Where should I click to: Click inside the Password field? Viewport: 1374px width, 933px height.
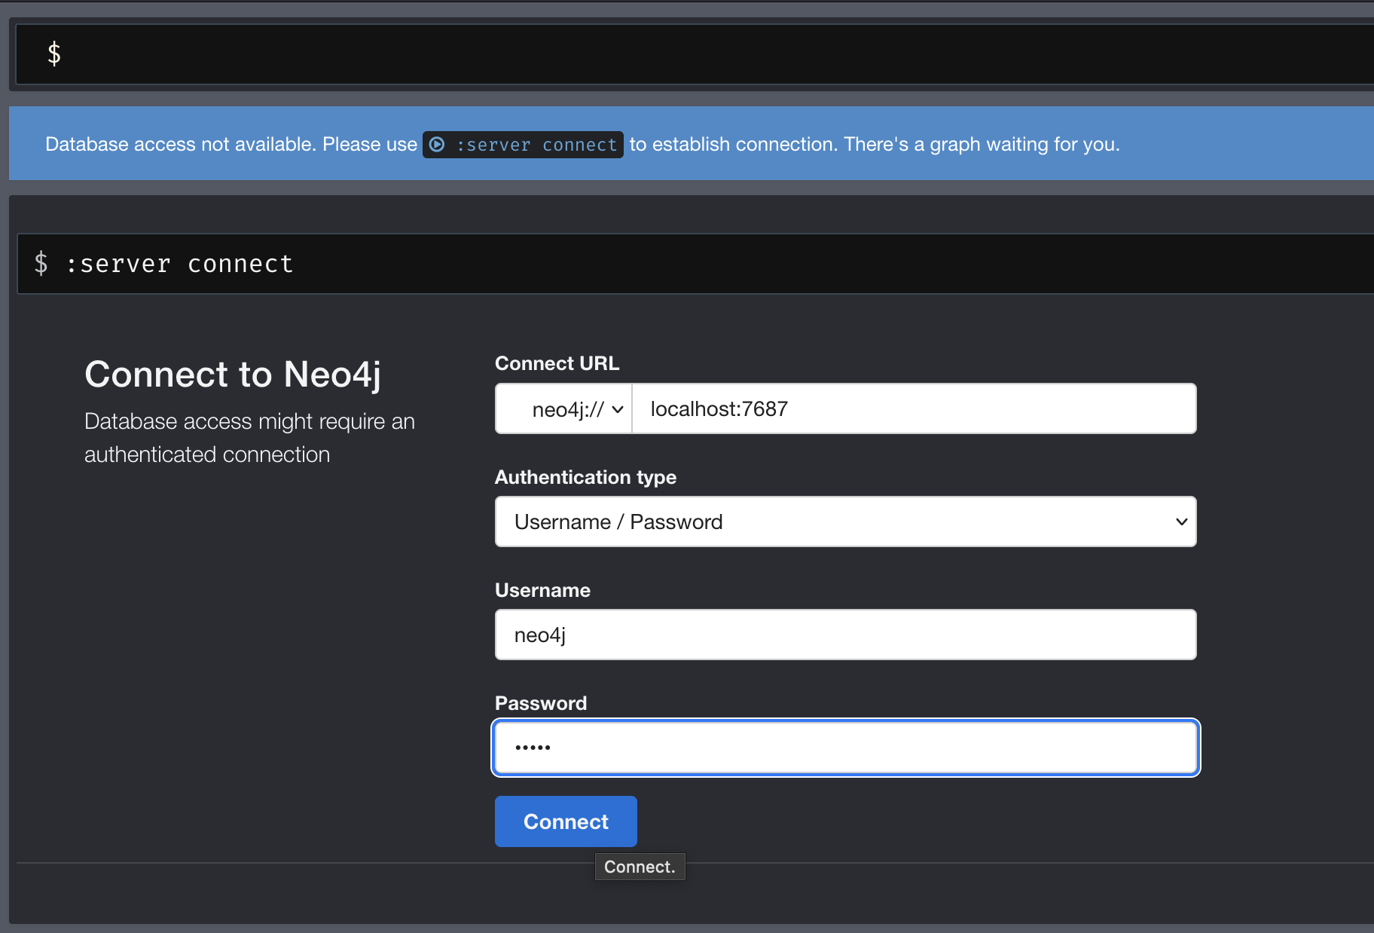tap(844, 747)
